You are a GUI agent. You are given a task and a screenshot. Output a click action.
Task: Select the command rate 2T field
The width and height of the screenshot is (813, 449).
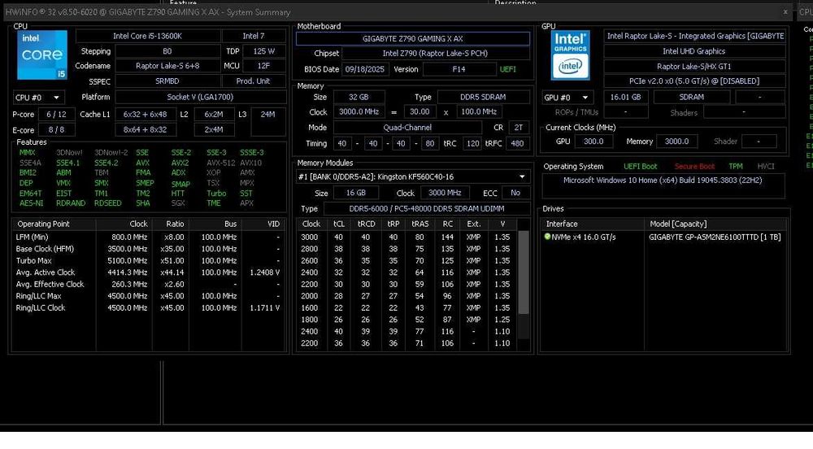click(519, 127)
